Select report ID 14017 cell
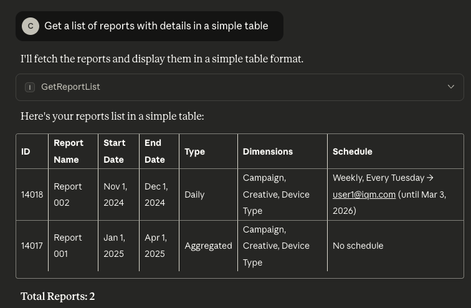 (32, 246)
